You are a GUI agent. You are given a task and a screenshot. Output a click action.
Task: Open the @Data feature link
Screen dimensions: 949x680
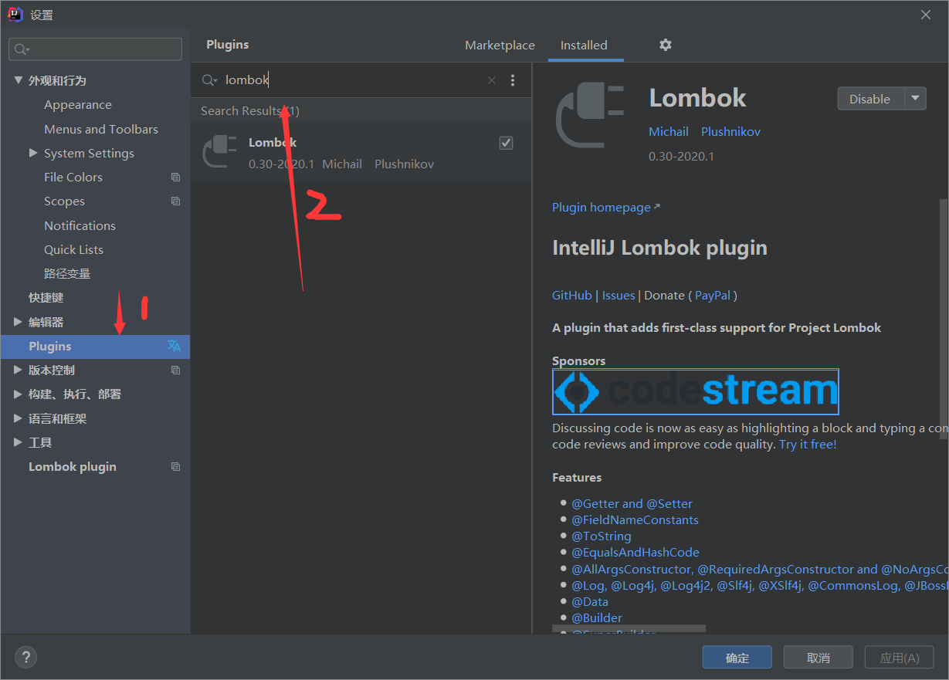coord(590,601)
